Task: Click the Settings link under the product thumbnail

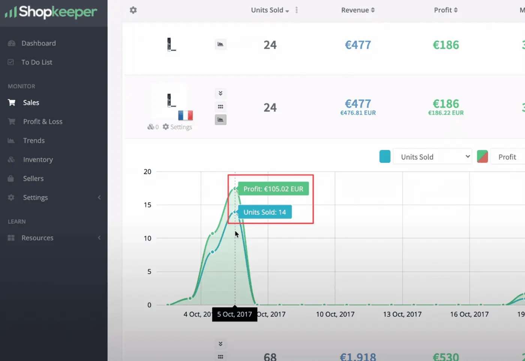Action: pos(177,127)
